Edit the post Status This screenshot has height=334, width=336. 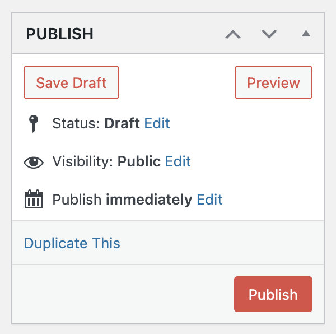(157, 123)
